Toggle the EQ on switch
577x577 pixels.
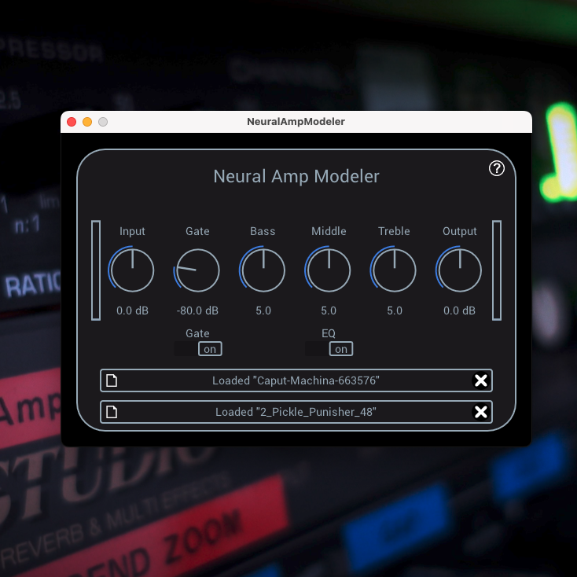click(x=329, y=349)
